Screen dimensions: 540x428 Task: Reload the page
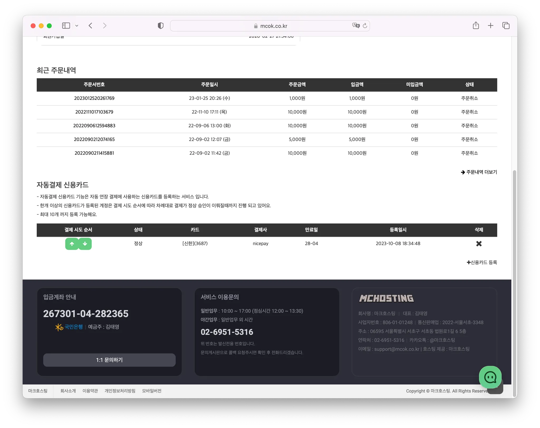click(x=365, y=26)
